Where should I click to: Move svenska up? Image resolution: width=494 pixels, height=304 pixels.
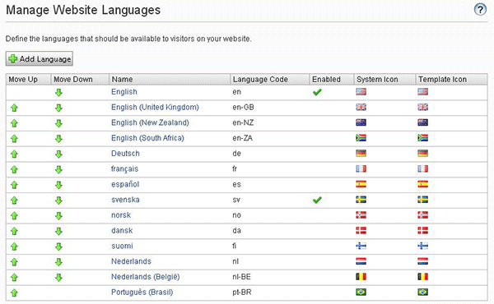click(14, 200)
